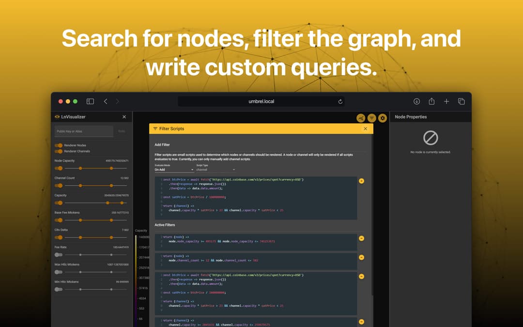
Task: Click the umbrel.local address bar title
Action: (261, 101)
